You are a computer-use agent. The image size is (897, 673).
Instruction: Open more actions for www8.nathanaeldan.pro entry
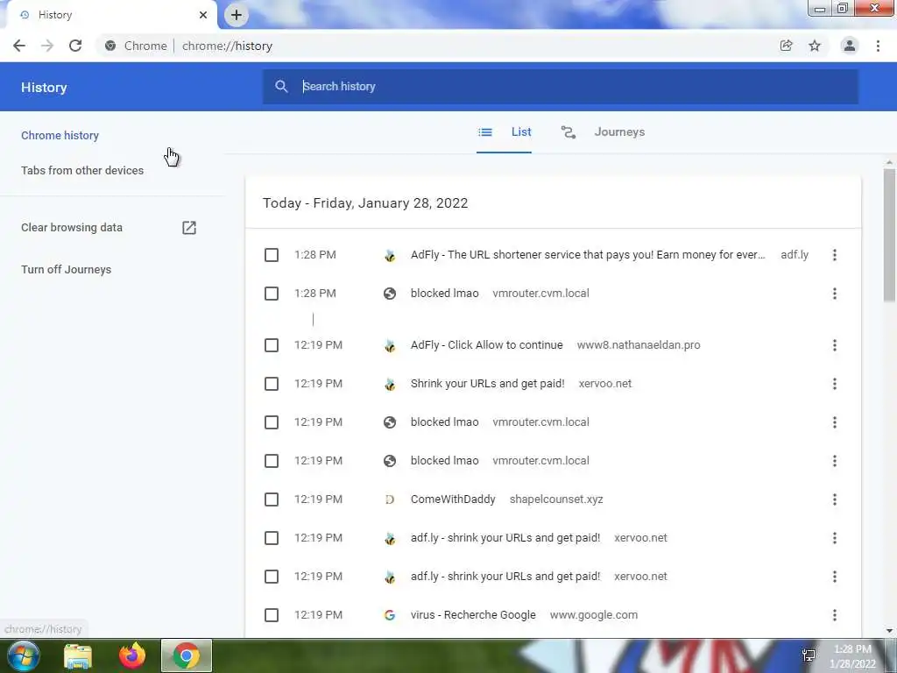click(x=835, y=345)
